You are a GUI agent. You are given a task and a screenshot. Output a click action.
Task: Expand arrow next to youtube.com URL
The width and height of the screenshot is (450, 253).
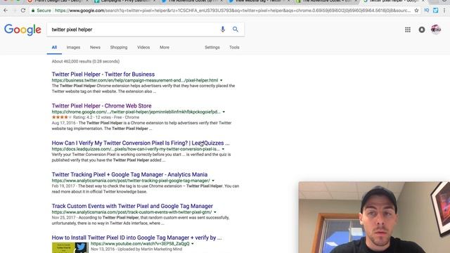(x=193, y=244)
